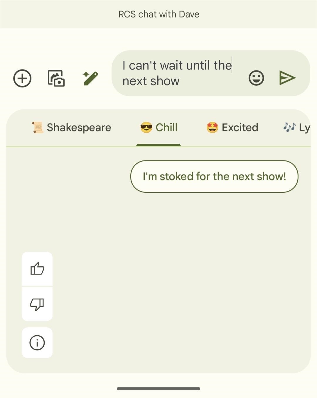Image resolution: width=317 pixels, height=398 pixels.
Task: Give thumbs down feedback on the suggestion
Action: point(37,304)
